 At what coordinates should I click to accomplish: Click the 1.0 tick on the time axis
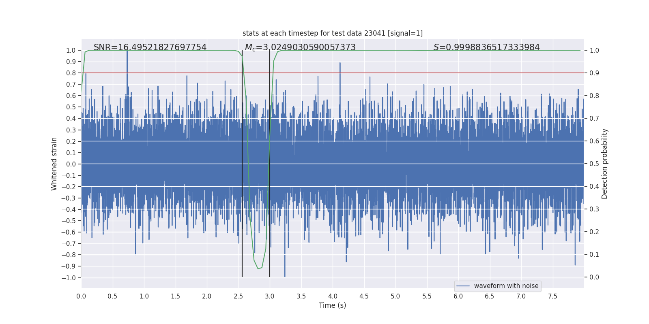(x=144, y=296)
